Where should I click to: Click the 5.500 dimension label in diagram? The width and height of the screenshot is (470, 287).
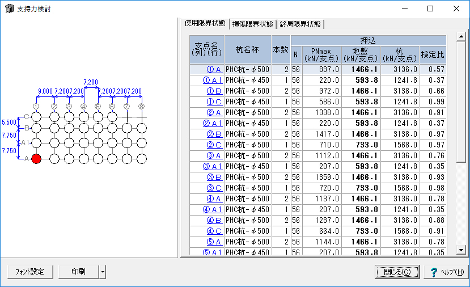click(x=9, y=123)
